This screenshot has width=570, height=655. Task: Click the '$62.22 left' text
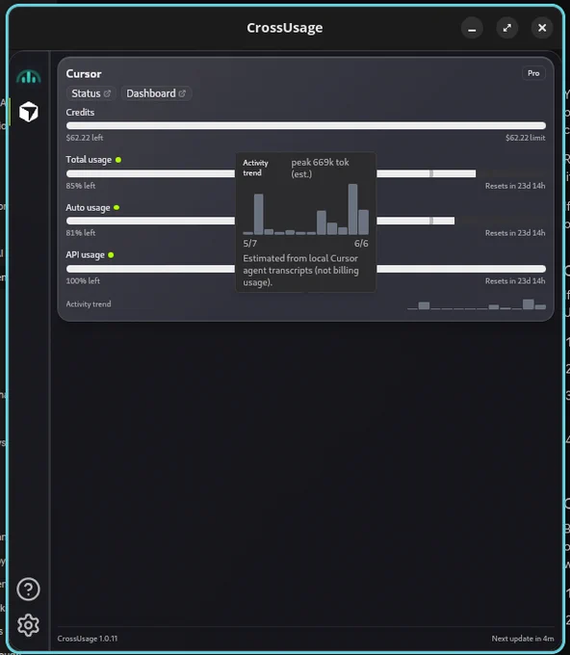click(85, 138)
